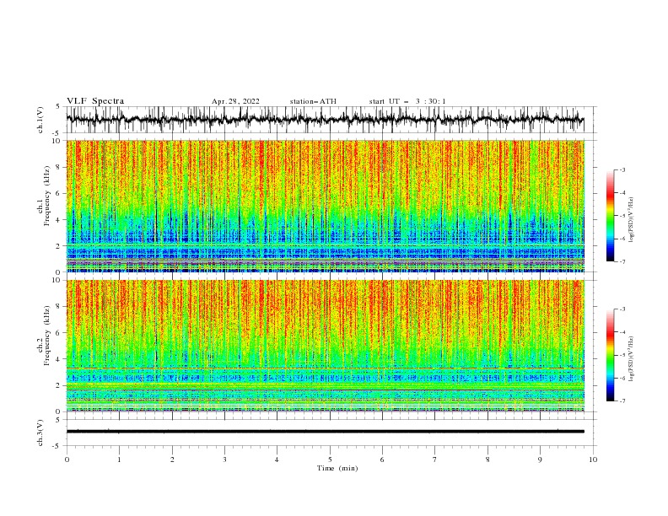Screen dimensions: 668x516
Task: Click time axis tick label "0"
Action: coord(67,460)
